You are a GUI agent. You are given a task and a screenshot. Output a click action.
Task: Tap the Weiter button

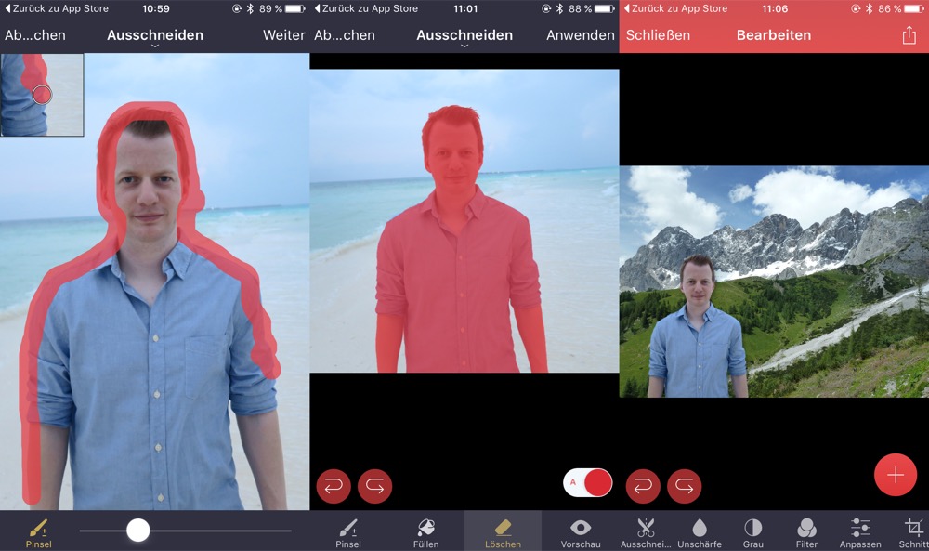(283, 35)
